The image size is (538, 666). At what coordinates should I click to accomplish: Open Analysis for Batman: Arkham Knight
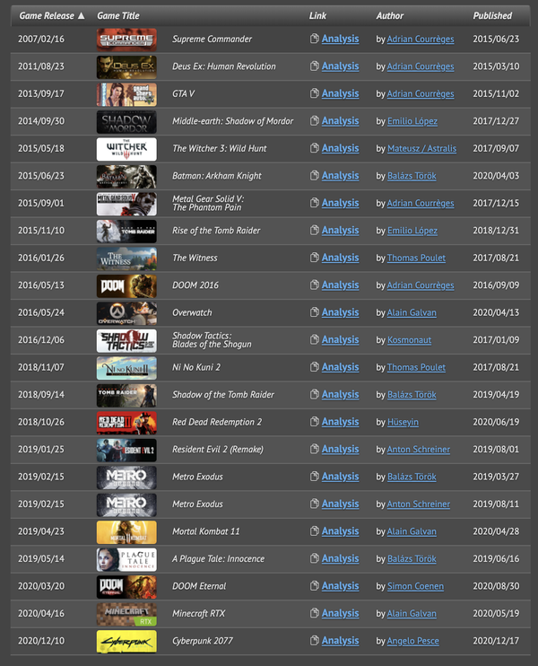coord(340,175)
